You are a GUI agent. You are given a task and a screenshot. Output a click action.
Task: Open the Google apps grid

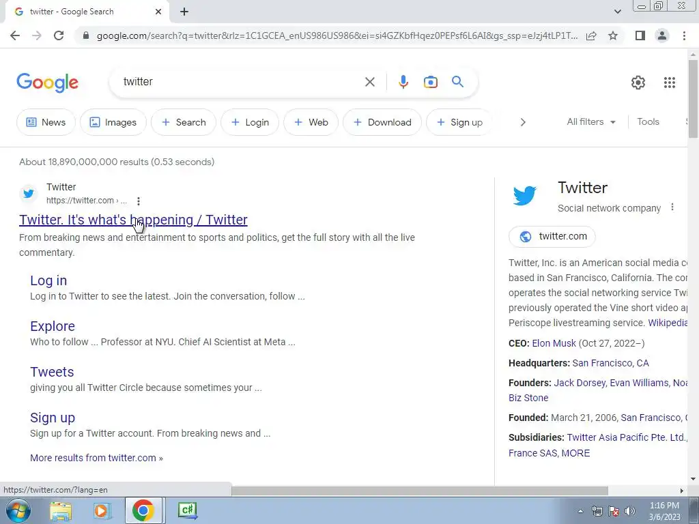[669, 83]
